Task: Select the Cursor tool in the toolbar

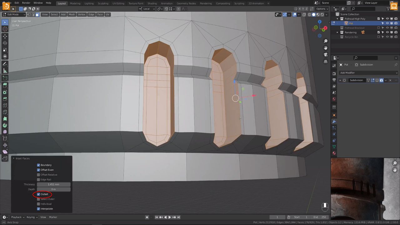Action: coord(5,29)
